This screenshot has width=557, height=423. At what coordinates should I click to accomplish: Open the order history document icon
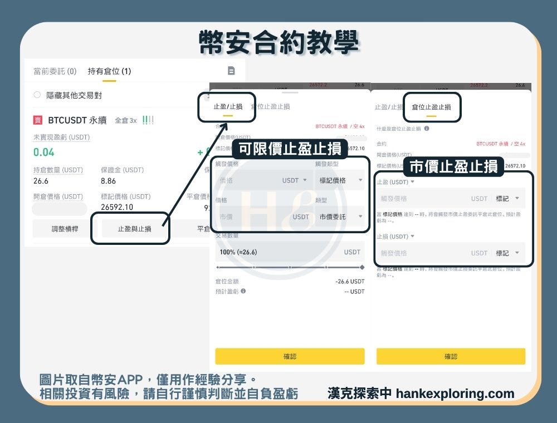click(x=231, y=71)
